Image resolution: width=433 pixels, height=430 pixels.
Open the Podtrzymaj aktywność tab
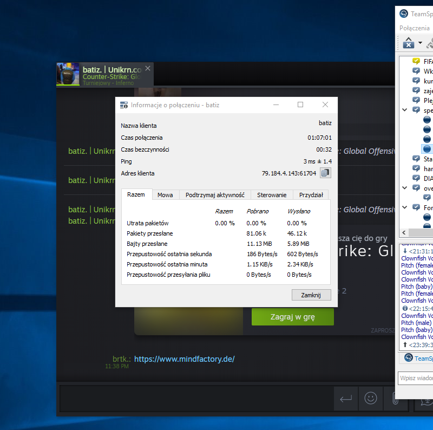(215, 195)
